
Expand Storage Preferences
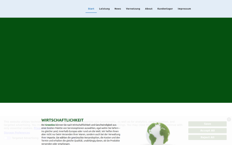coord(17,133)
